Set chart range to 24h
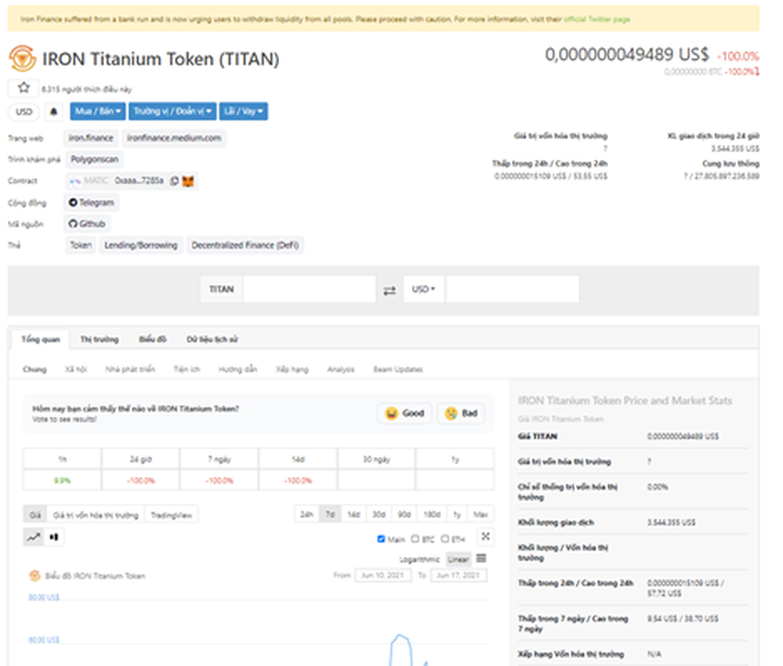783x666 pixels. (x=307, y=514)
